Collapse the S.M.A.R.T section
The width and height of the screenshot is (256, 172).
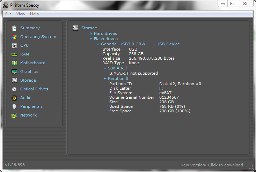(x=105, y=68)
